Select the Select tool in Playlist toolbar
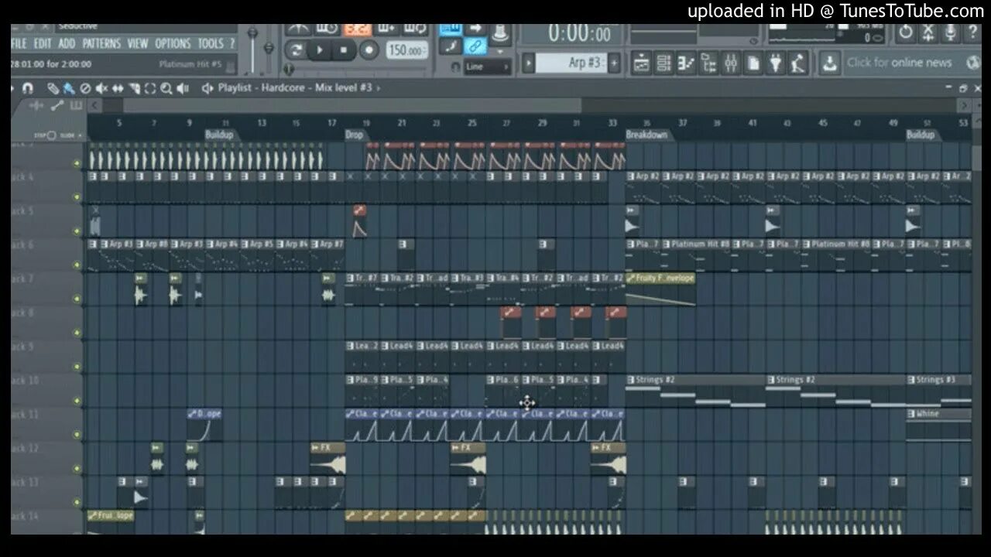The height and width of the screenshot is (557, 991). (150, 88)
